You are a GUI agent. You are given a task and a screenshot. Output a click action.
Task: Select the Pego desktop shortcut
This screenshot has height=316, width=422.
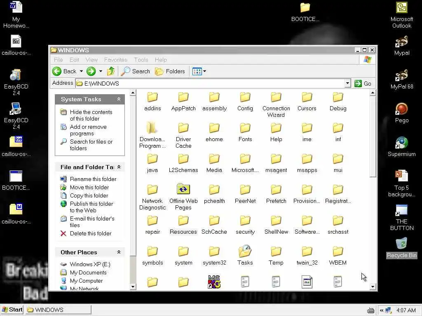(x=401, y=113)
